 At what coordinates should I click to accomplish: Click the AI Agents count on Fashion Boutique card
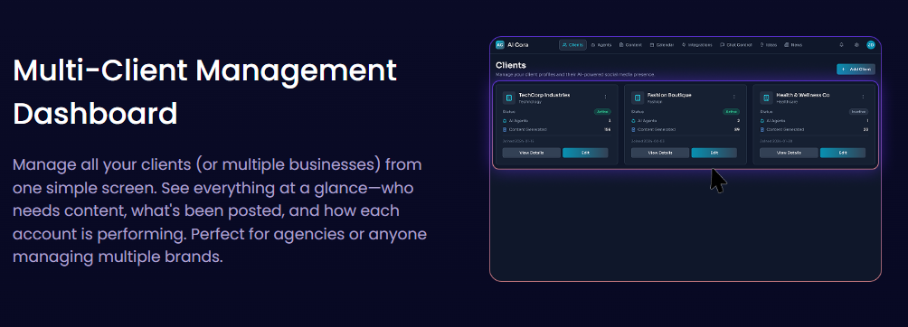click(x=738, y=121)
